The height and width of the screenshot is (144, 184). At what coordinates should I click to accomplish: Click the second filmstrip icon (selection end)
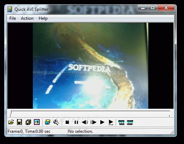(x=130, y=122)
